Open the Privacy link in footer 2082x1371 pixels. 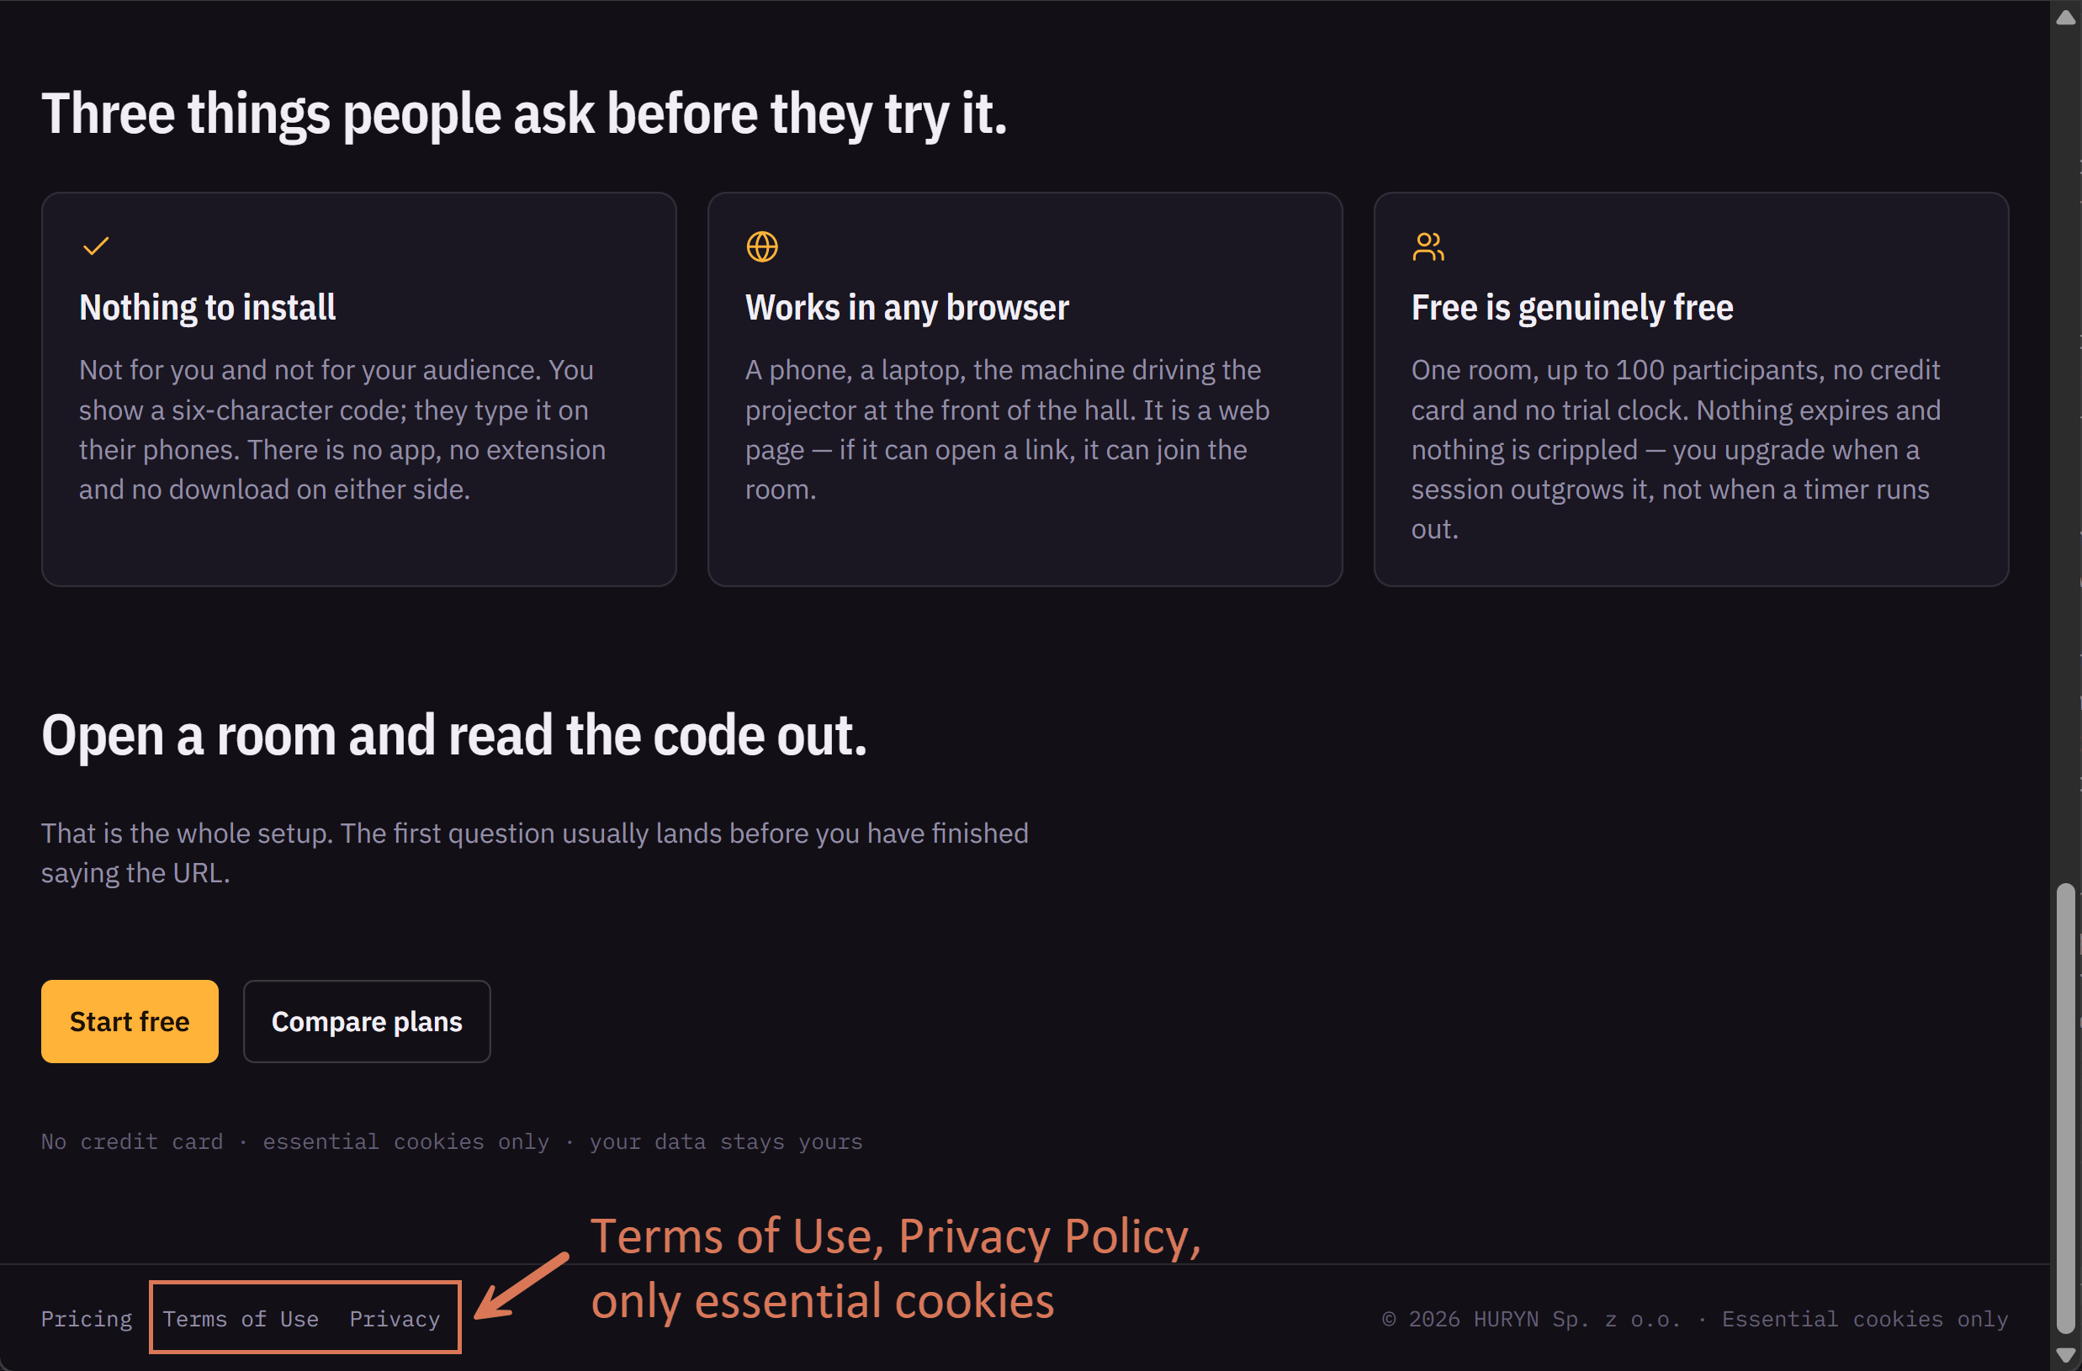point(395,1319)
